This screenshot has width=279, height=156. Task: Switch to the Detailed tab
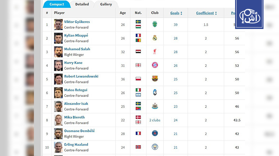coord(82,4)
